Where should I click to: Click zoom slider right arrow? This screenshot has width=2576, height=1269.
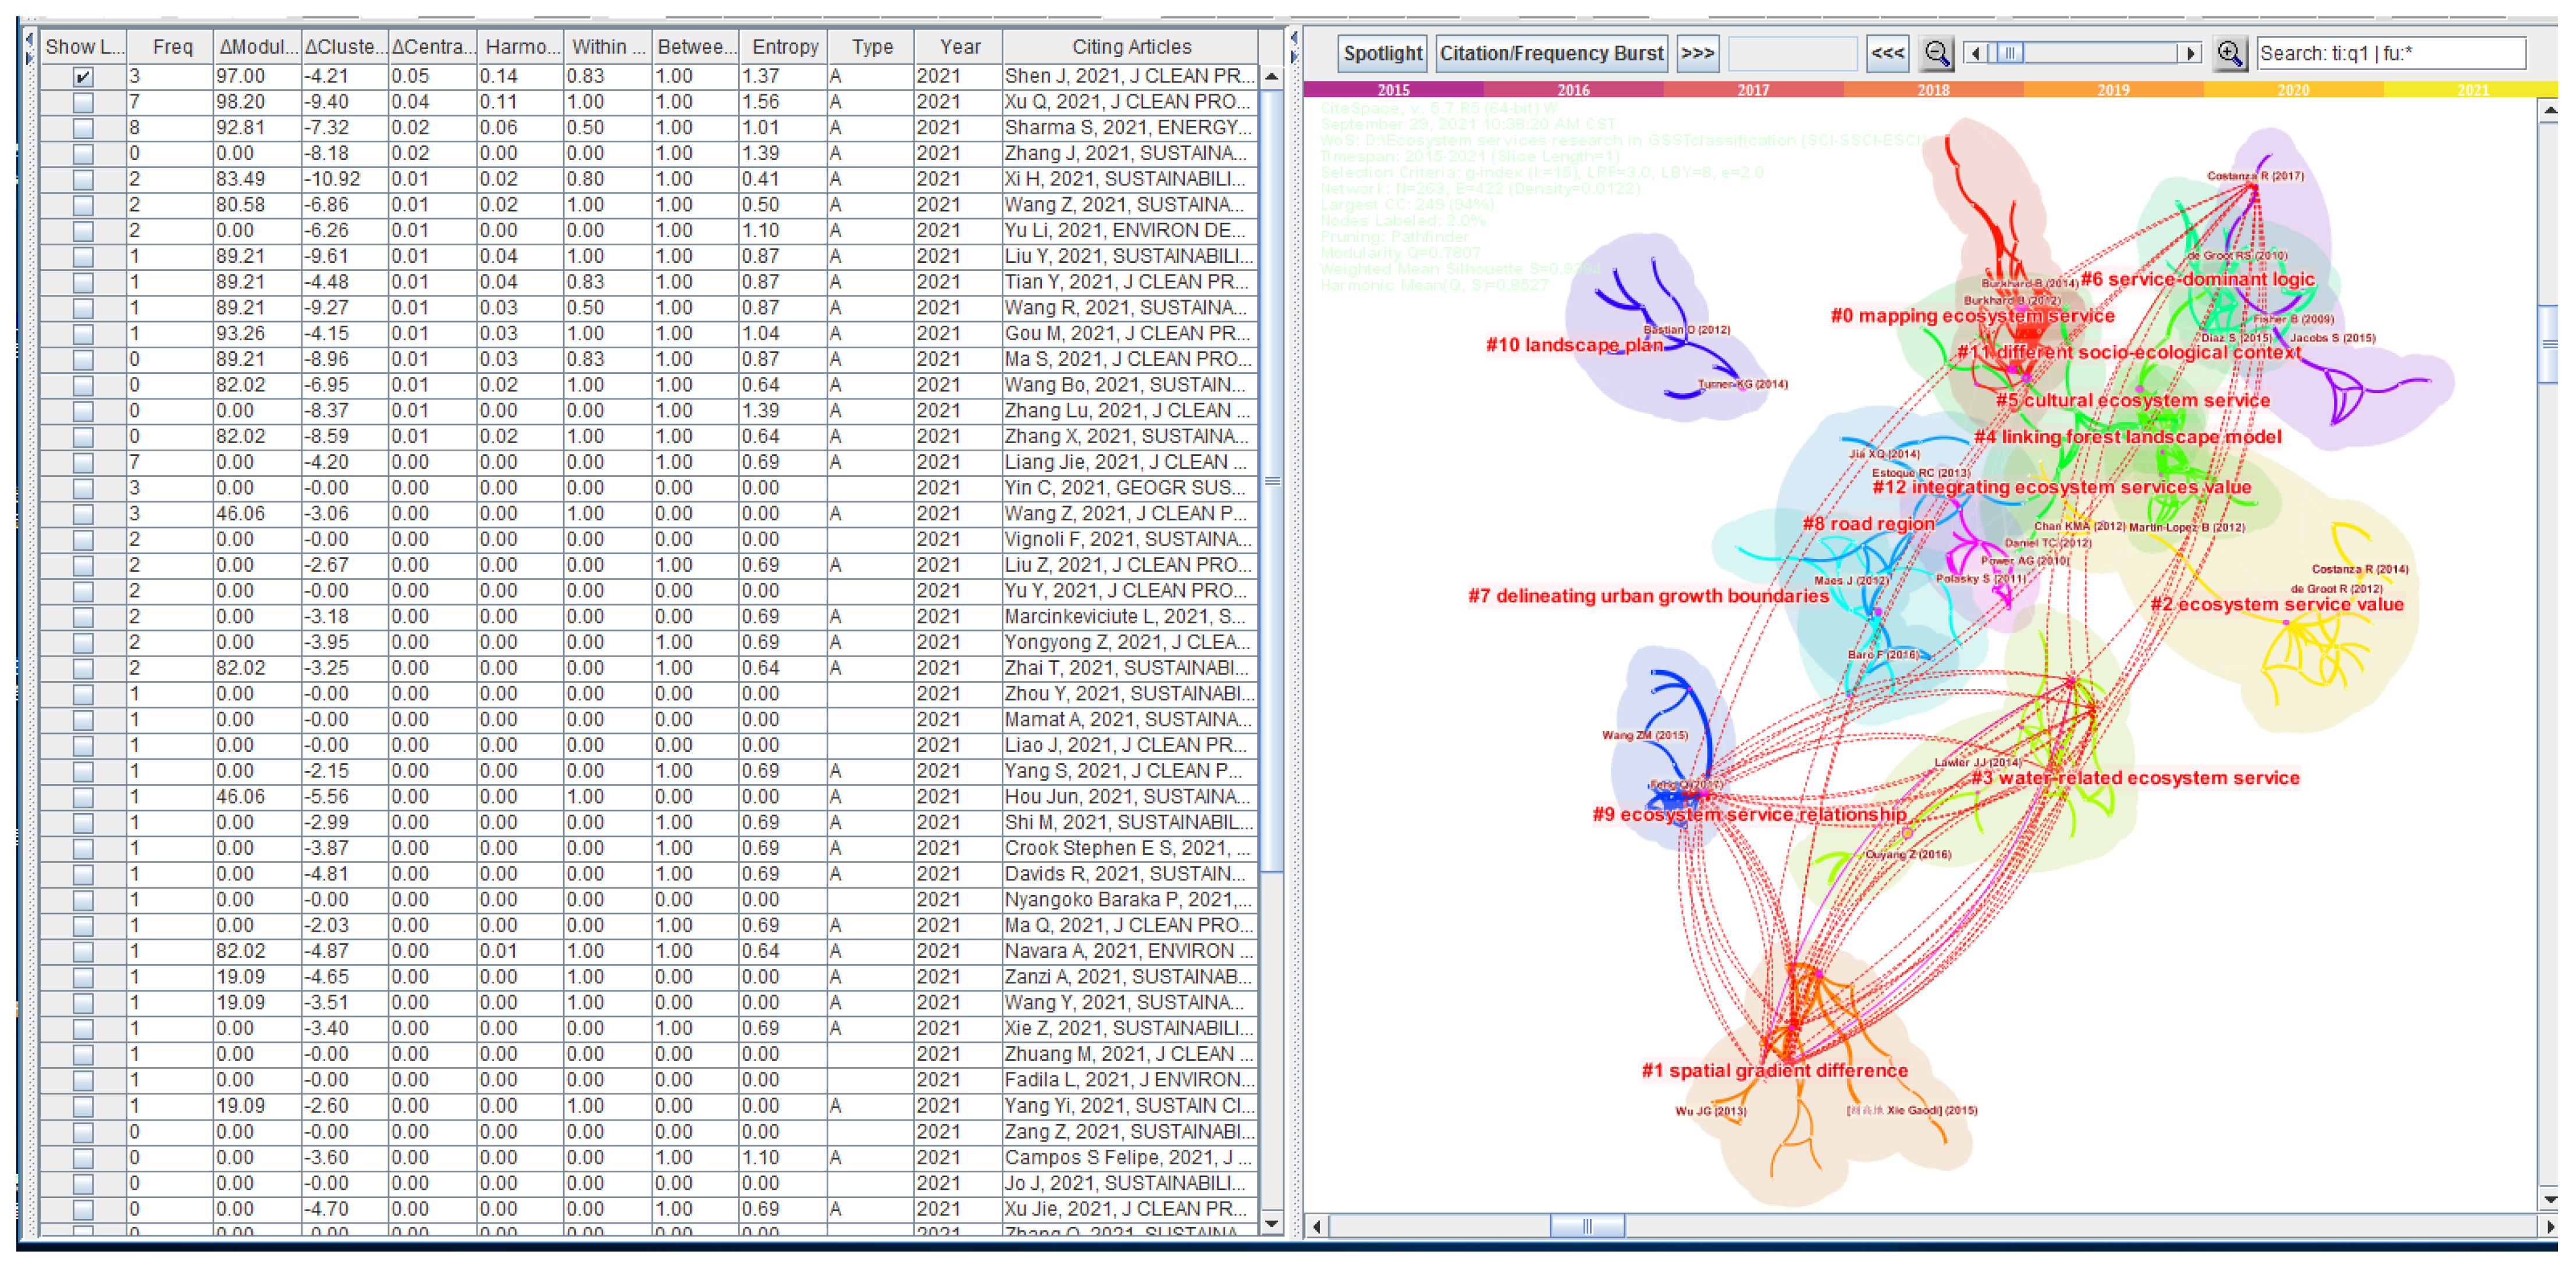coord(2191,53)
